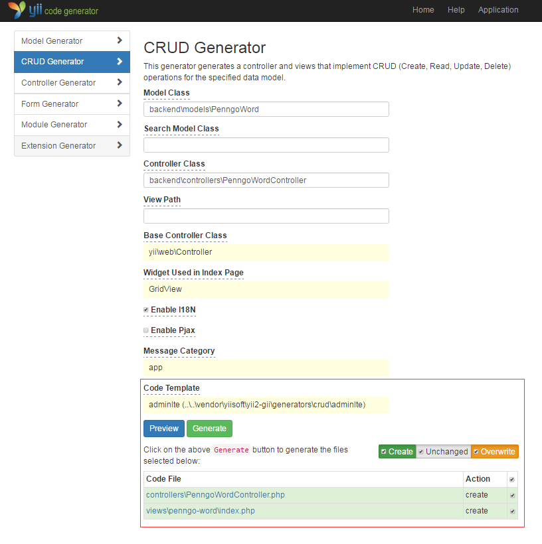Edit the Message Category field
Viewport: 542px width, 544px height.
266,368
